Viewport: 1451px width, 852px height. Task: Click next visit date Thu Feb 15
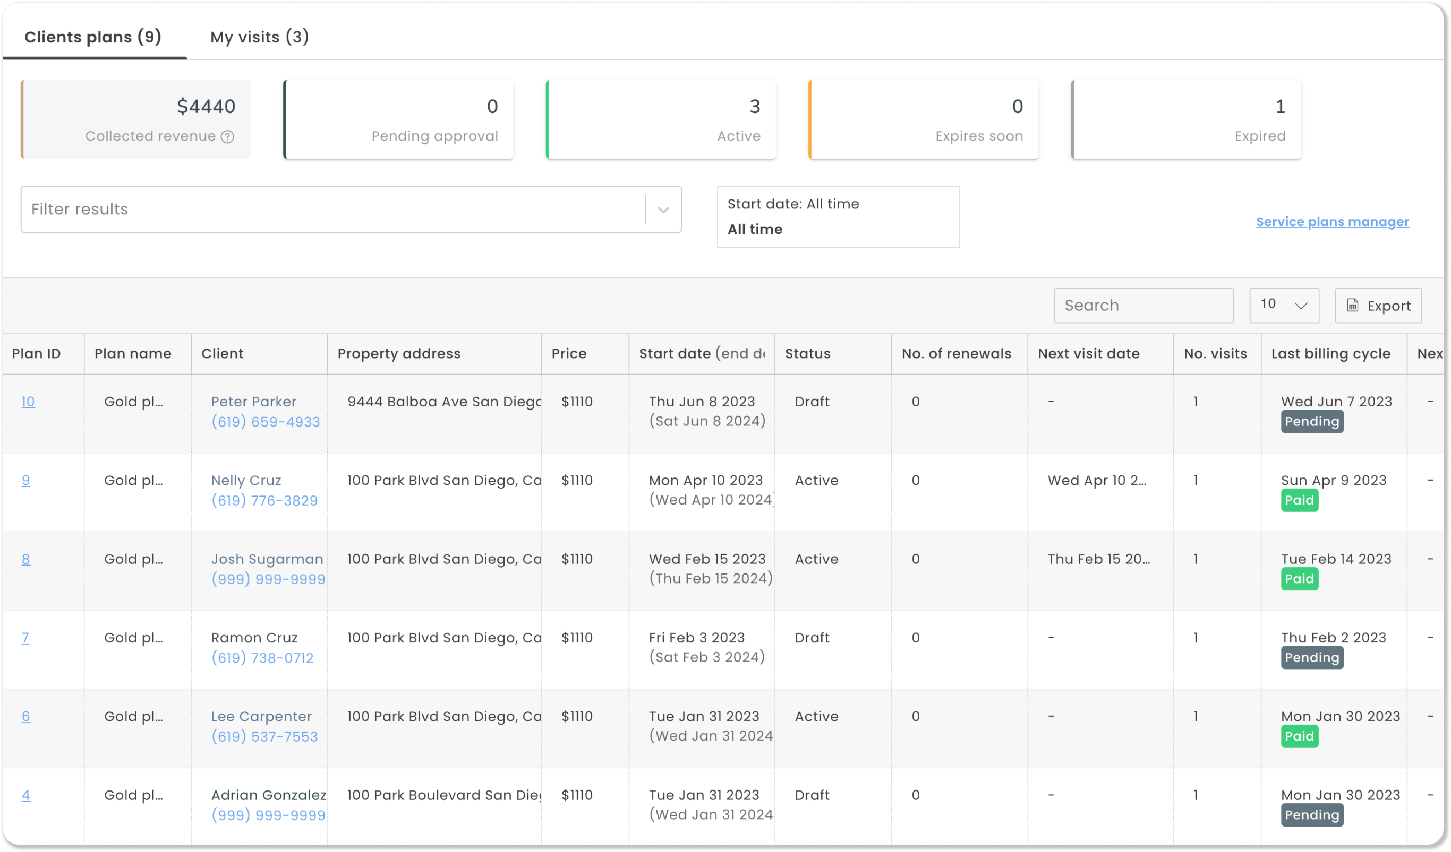pyautogui.click(x=1099, y=559)
